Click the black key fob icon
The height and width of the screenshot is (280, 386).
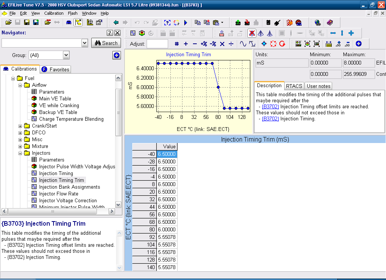coord(277,23)
